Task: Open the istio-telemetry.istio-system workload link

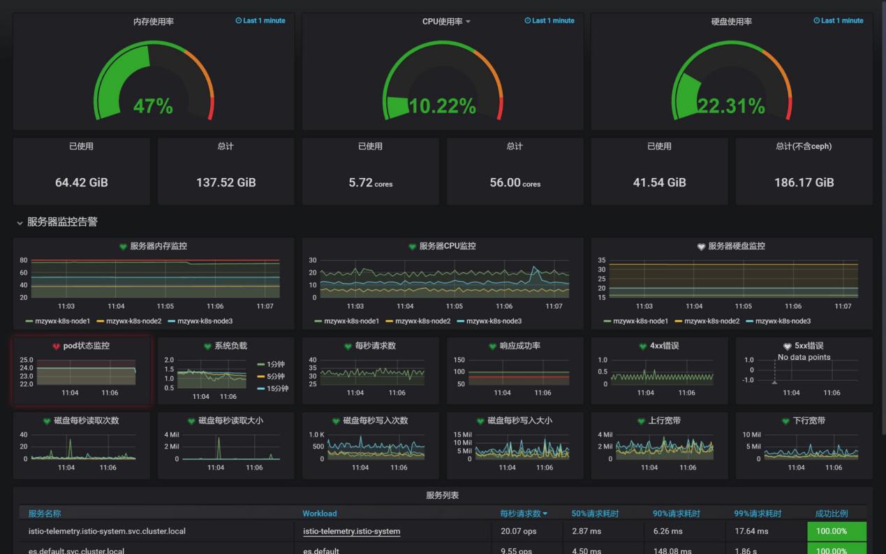Action: [351, 532]
